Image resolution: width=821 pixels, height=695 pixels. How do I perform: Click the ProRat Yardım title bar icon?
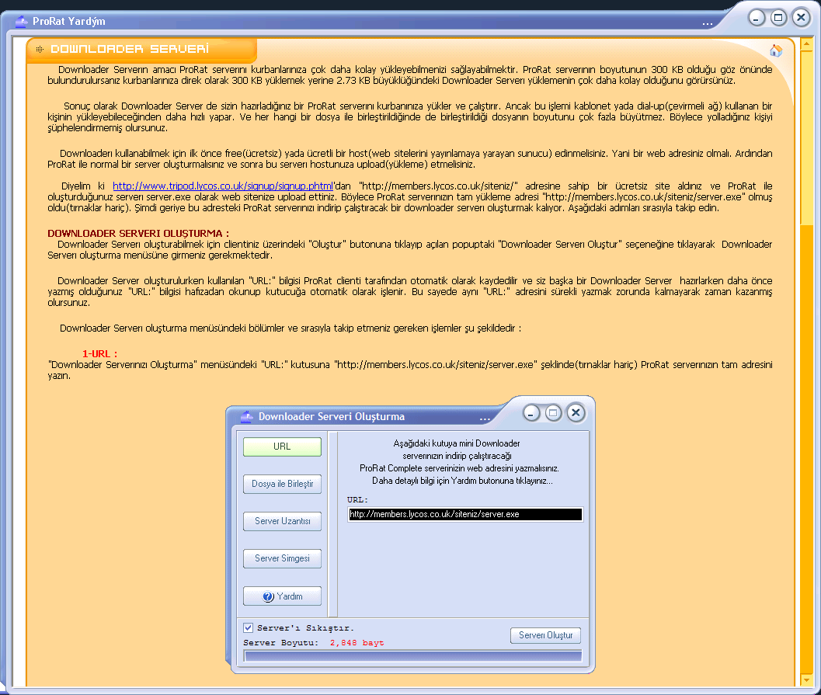(x=21, y=21)
